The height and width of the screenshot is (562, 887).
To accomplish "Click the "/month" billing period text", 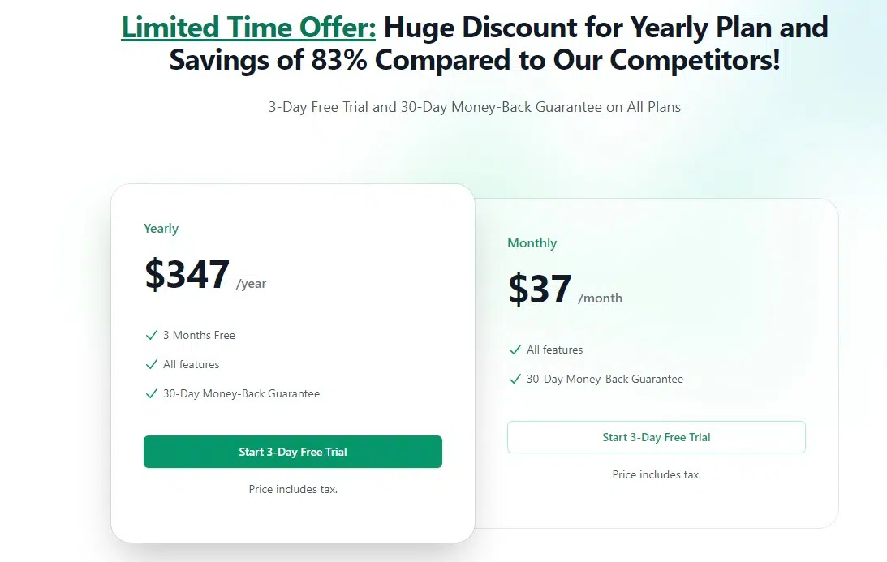I will 600,298.
